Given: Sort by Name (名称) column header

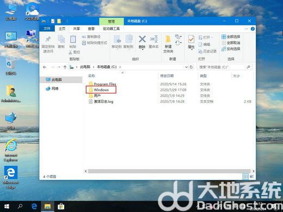Looking at the screenshot, I should 91,76.
